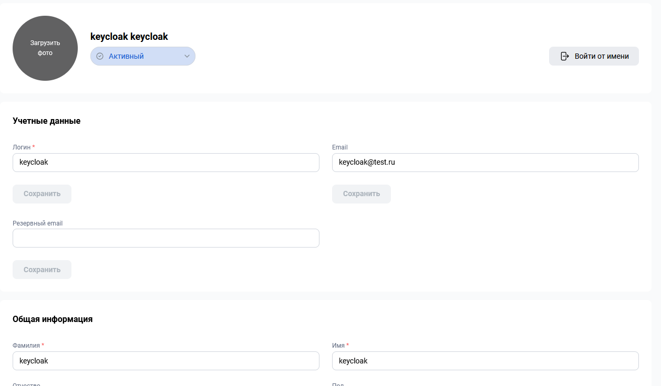This screenshot has width=661, height=386.
Task: Click the Общая информация section heading
Action: click(x=53, y=319)
